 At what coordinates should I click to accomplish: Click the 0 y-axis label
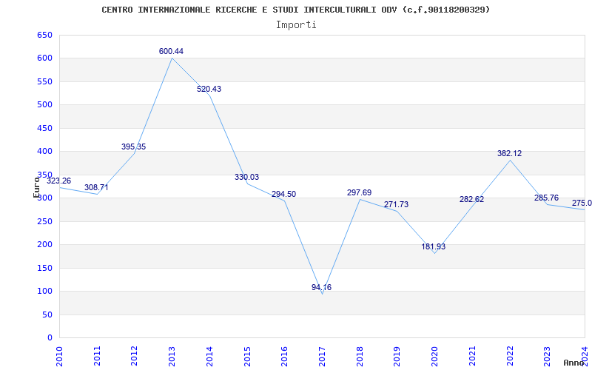click(50, 338)
